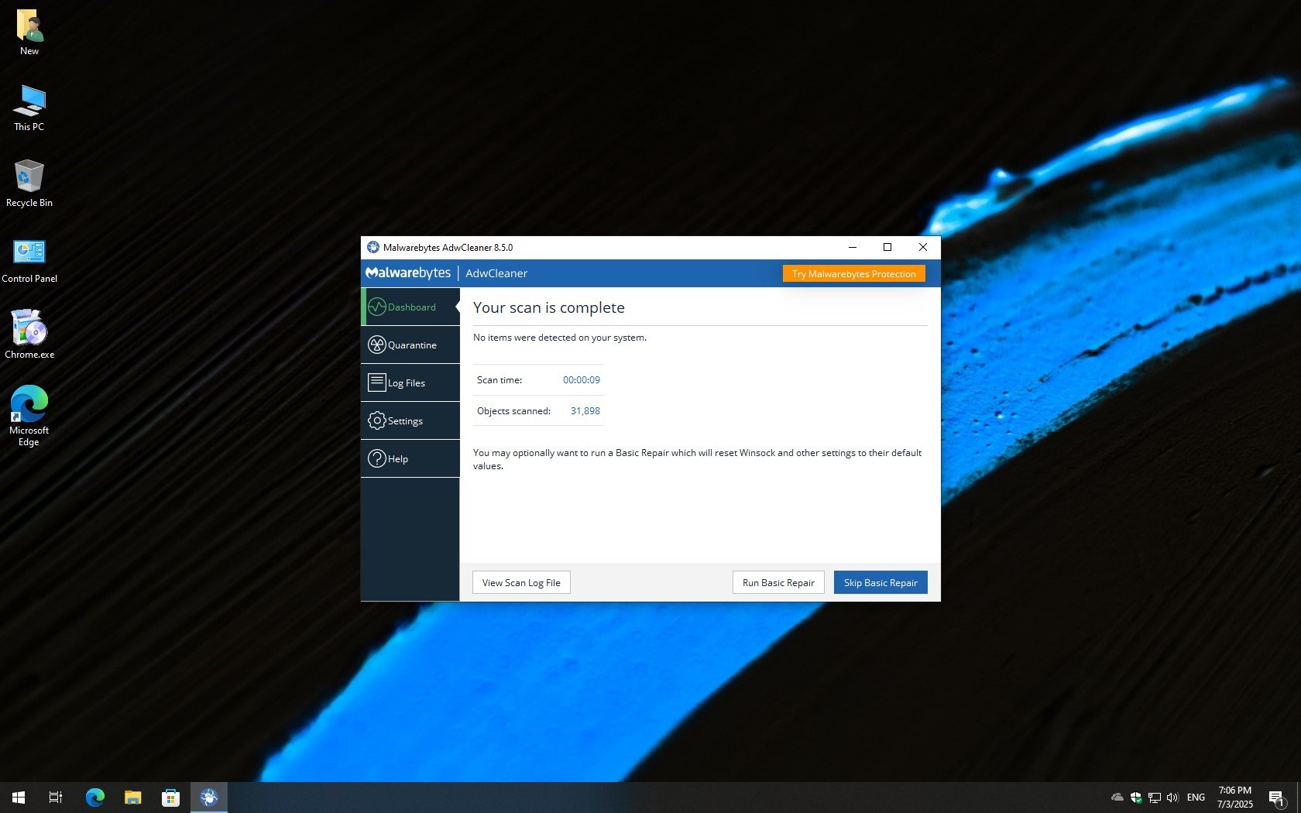Select the Chrome.exe desktop icon
The height and width of the screenshot is (813, 1301).
(x=29, y=336)
